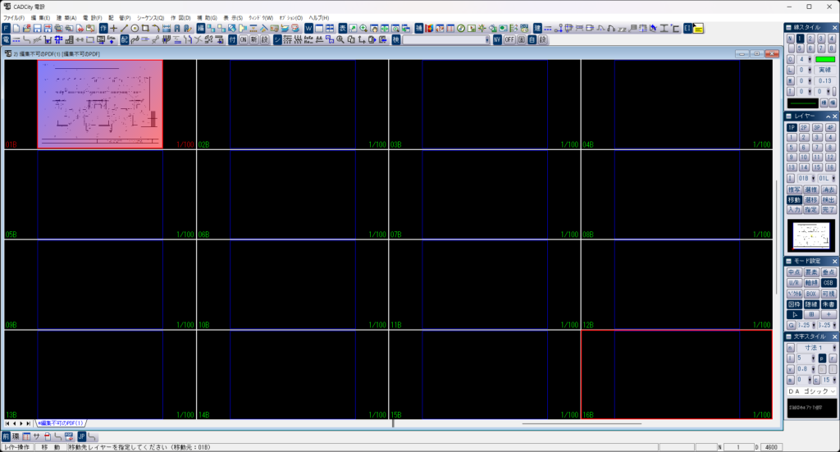Image resolution: width=840 pixels, height=452 pixels.
Task: Select the rectangle drawing tool
Action: point(145,29)
